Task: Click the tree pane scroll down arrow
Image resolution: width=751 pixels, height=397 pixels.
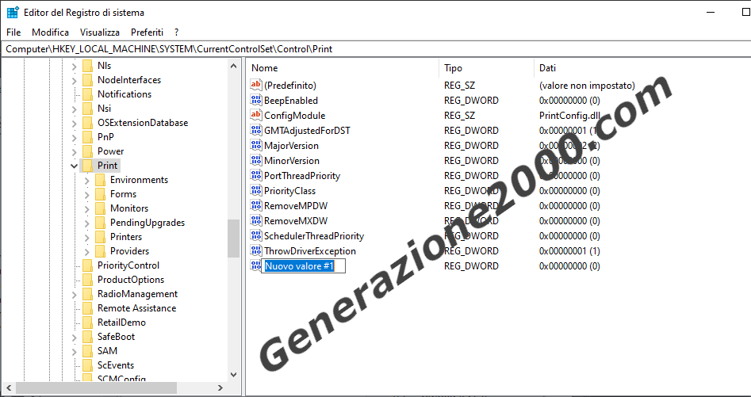Action: point(233,375)
